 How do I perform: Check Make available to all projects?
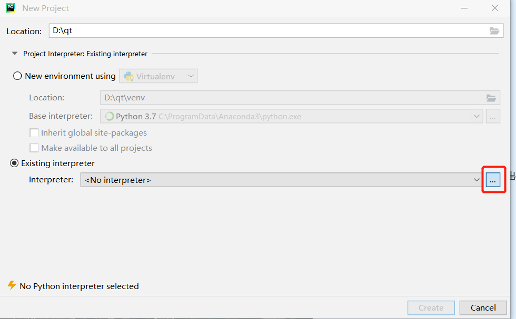tap(34, 148)
